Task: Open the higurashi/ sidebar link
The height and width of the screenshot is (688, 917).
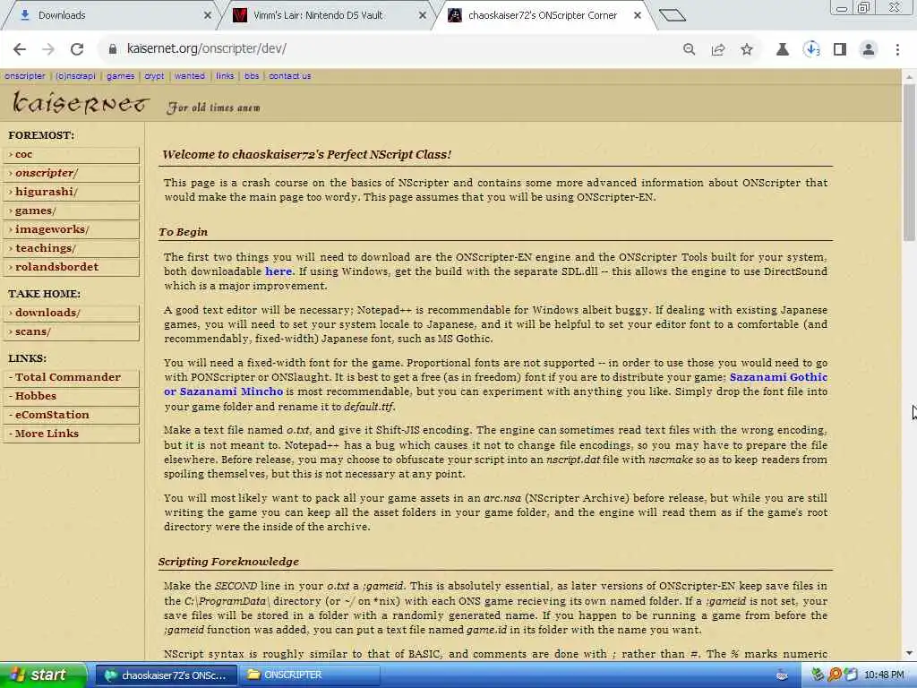Action: click(x=72, y=192)
